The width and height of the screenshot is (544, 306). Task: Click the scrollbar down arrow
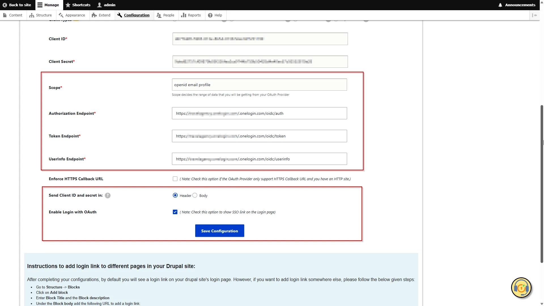click(542, 304)
